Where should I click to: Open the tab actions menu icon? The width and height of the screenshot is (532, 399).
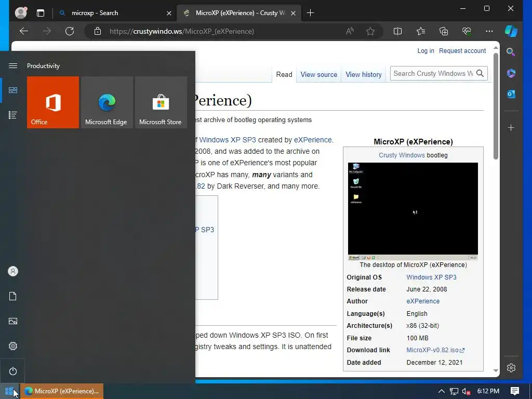(41, 13)
